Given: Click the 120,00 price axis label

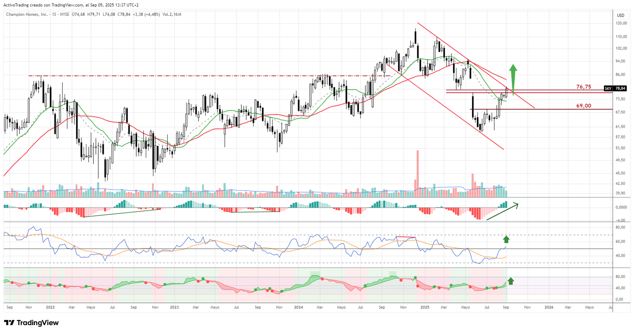Looking at the screenshot, I should 621,23.
